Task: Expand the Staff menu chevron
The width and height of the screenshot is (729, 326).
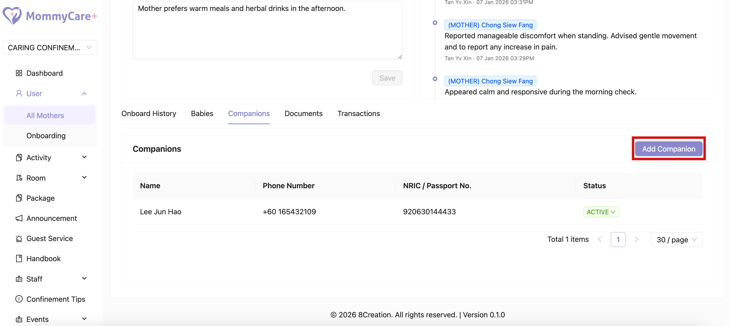Action: coord(84,279)
